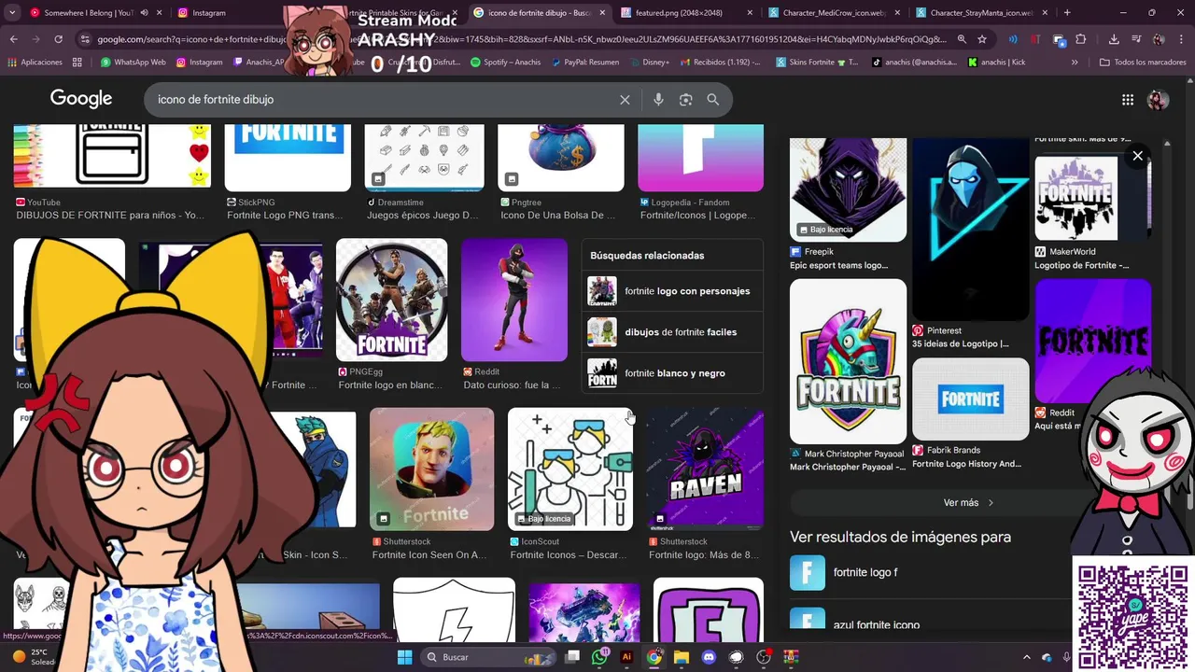Open the Spotify – Anachis bookmark

click(x=506, y=62)
